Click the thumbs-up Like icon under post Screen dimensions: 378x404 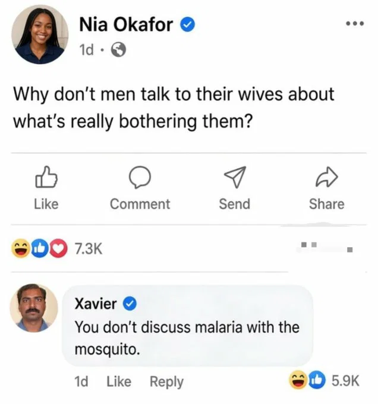[x=46, y=177]
